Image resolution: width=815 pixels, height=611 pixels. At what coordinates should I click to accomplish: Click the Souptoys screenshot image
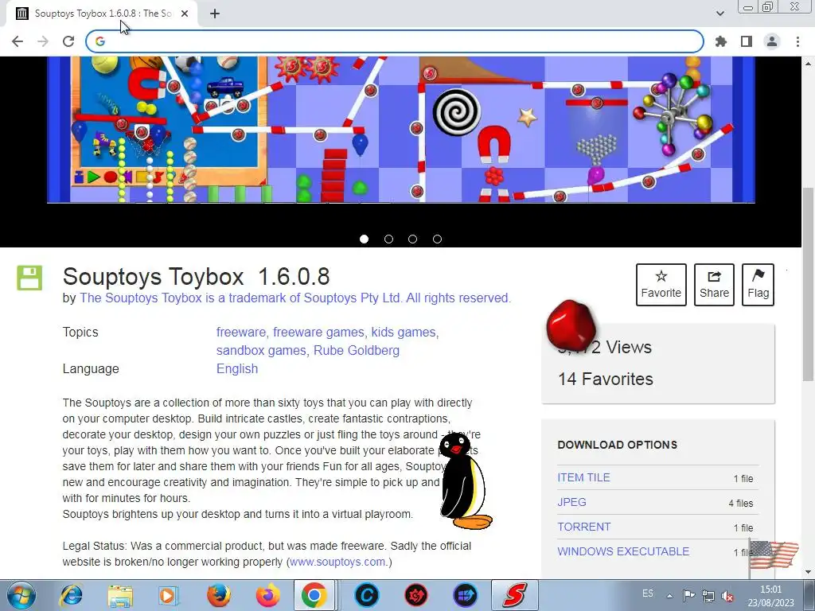point(401,130)
